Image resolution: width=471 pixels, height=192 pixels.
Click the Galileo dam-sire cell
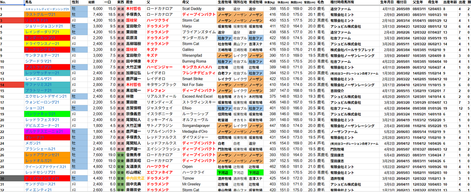pos(199,50)
